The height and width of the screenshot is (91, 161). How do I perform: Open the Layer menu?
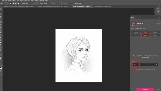14,1
